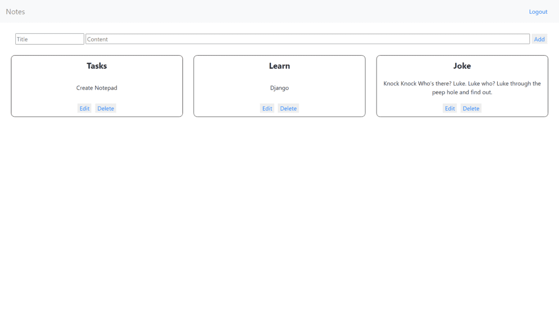The width and height of the screenshot is (559, 314).
Task: Edit the Learn note
Action: tap(267, 108)
